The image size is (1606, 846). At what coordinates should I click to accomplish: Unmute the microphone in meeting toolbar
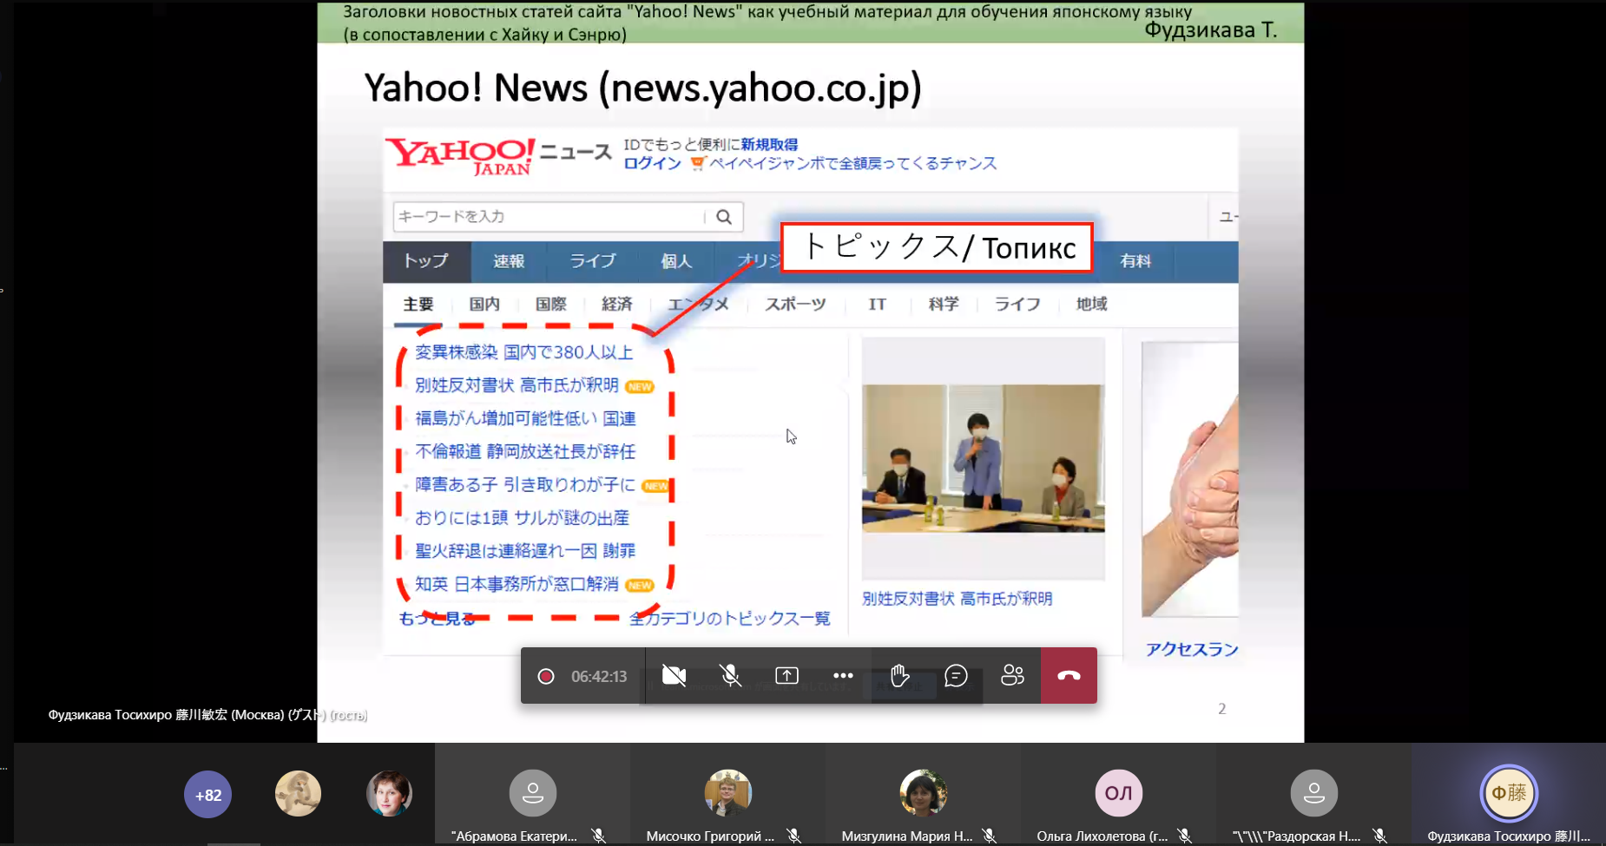pos(730,675)
